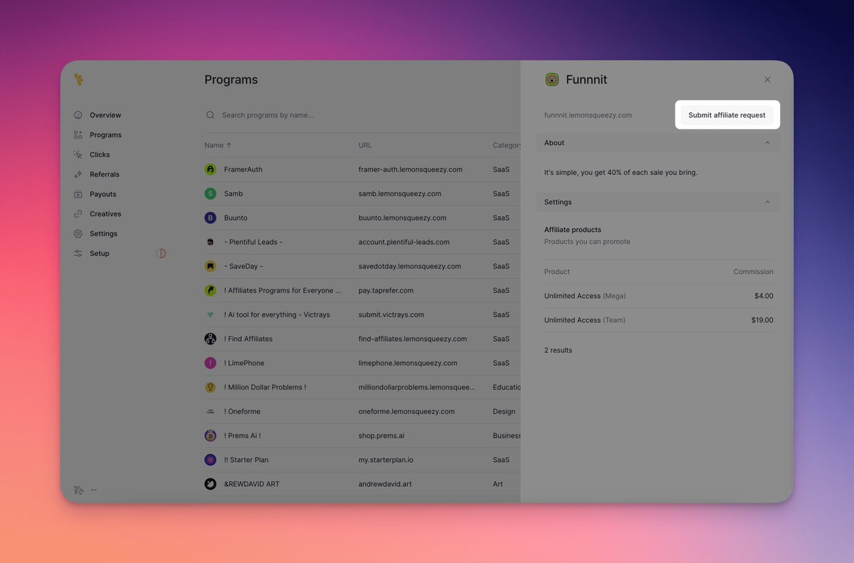Screen dimensions: 854x563
Task: Click the $4.00 commission value
Action: point(764,296)
